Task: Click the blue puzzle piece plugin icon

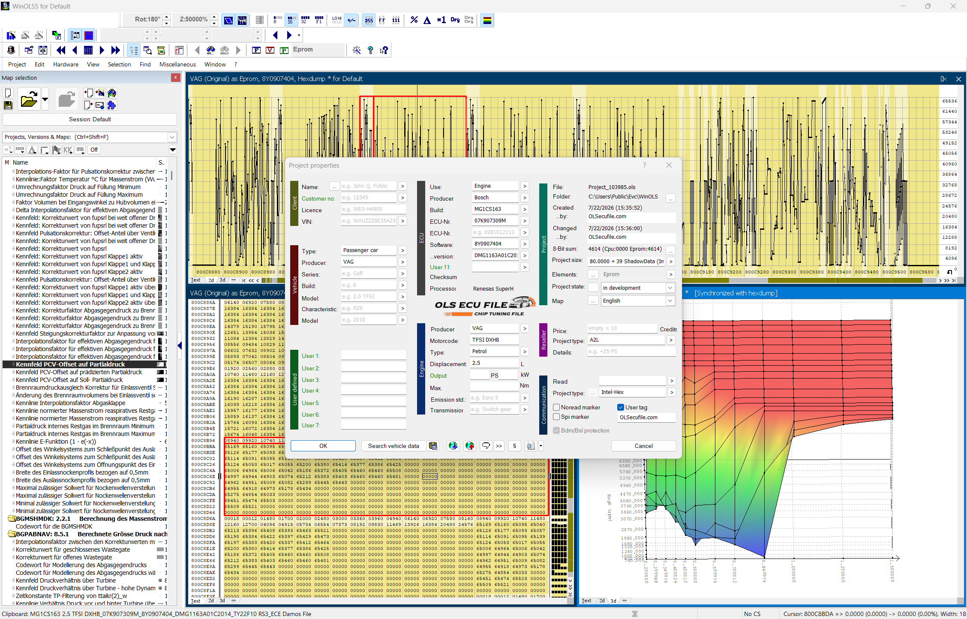Action: (x=112, y=105)
